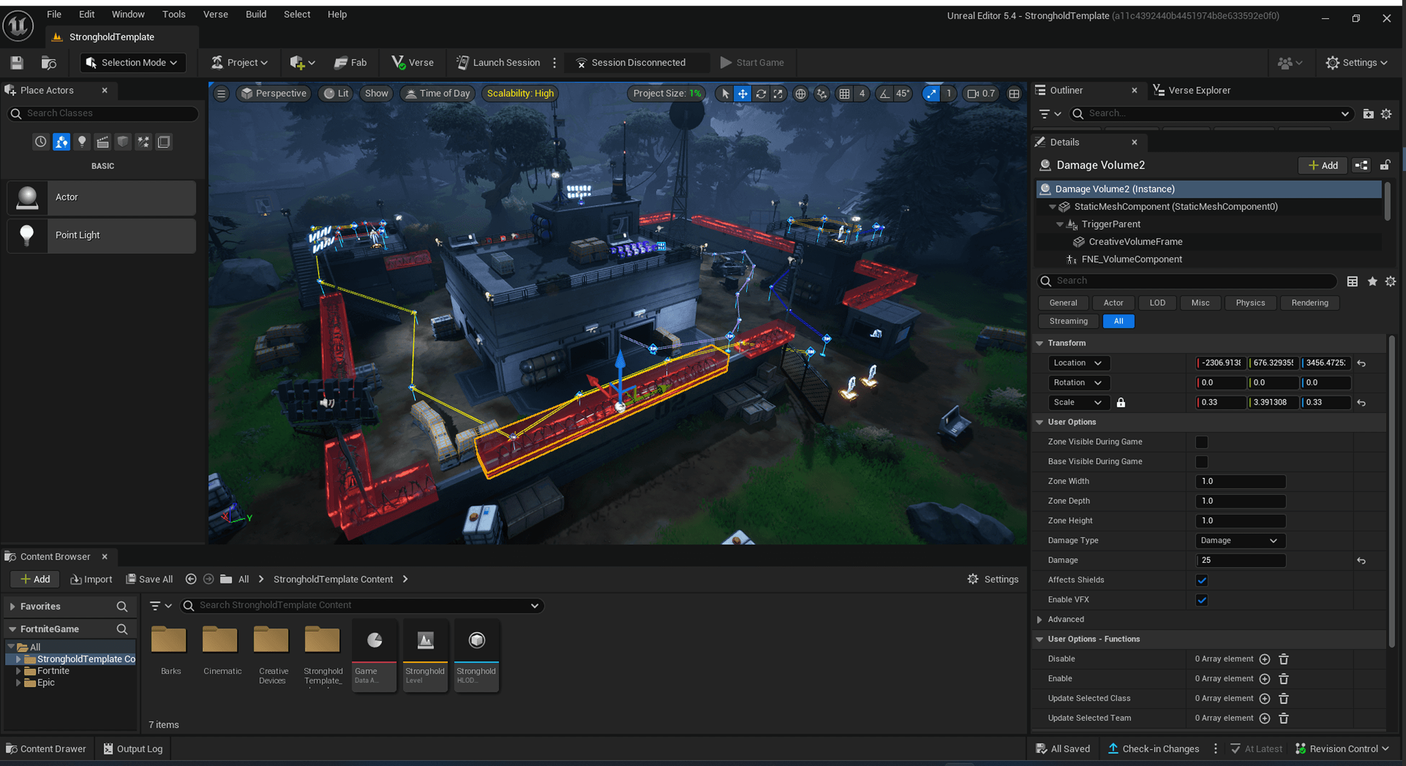The image size is (1406, 766).
Task: Lock the scale ratio icon
Action: click(1121, 403)
